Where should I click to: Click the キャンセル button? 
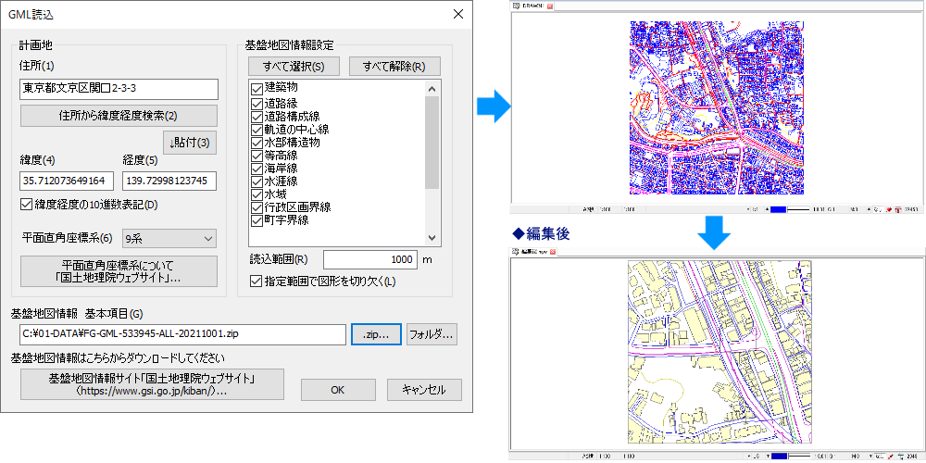coord(424,390)
